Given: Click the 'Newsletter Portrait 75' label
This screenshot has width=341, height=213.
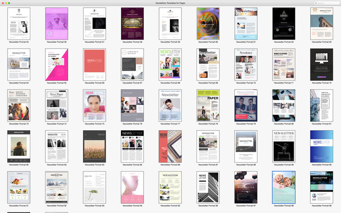Looking at the screenshot, I should point(94,124).
